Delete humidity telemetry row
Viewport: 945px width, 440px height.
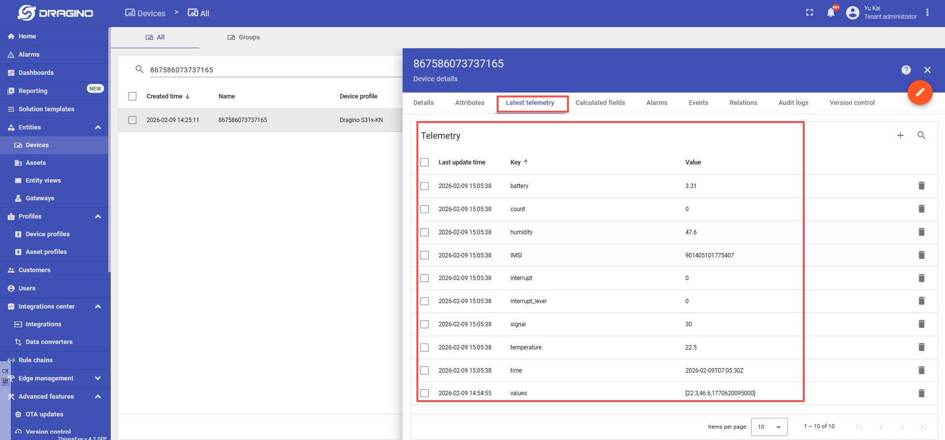click(921, 232)
